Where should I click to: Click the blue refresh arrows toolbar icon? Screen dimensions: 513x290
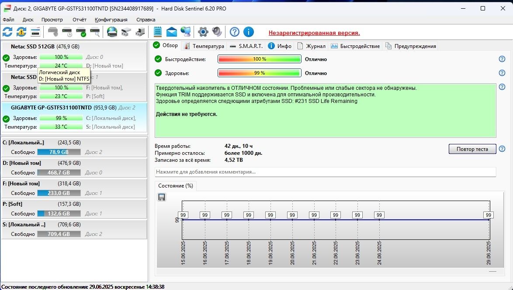click(x=7, y=32)
